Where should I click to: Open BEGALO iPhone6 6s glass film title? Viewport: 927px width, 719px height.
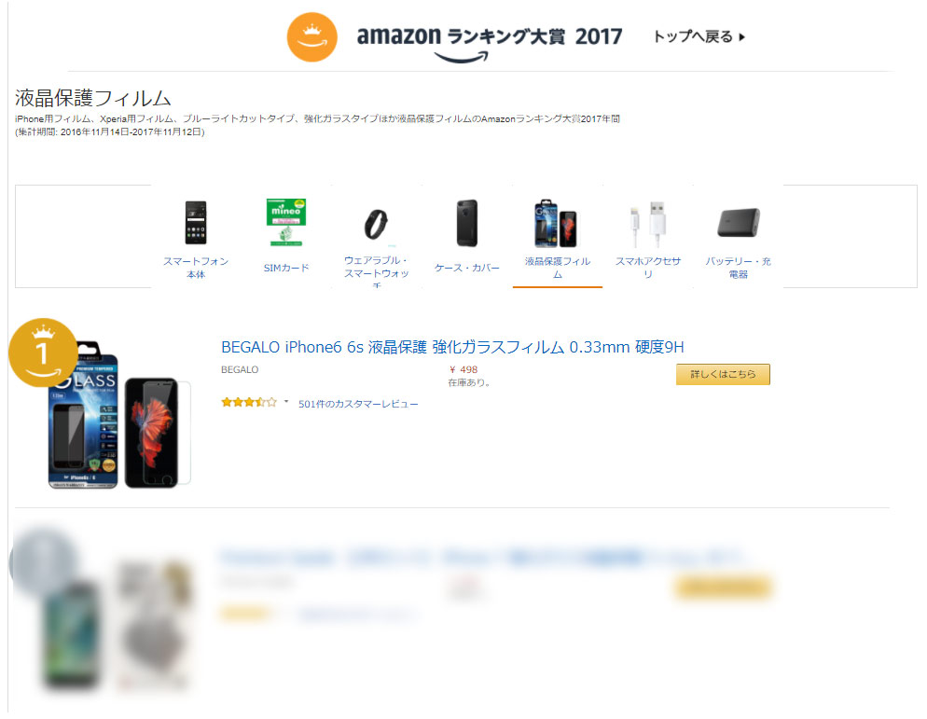tap(452, 347)
